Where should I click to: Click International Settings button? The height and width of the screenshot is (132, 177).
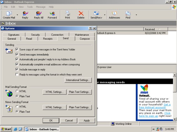tap(78, 80)
